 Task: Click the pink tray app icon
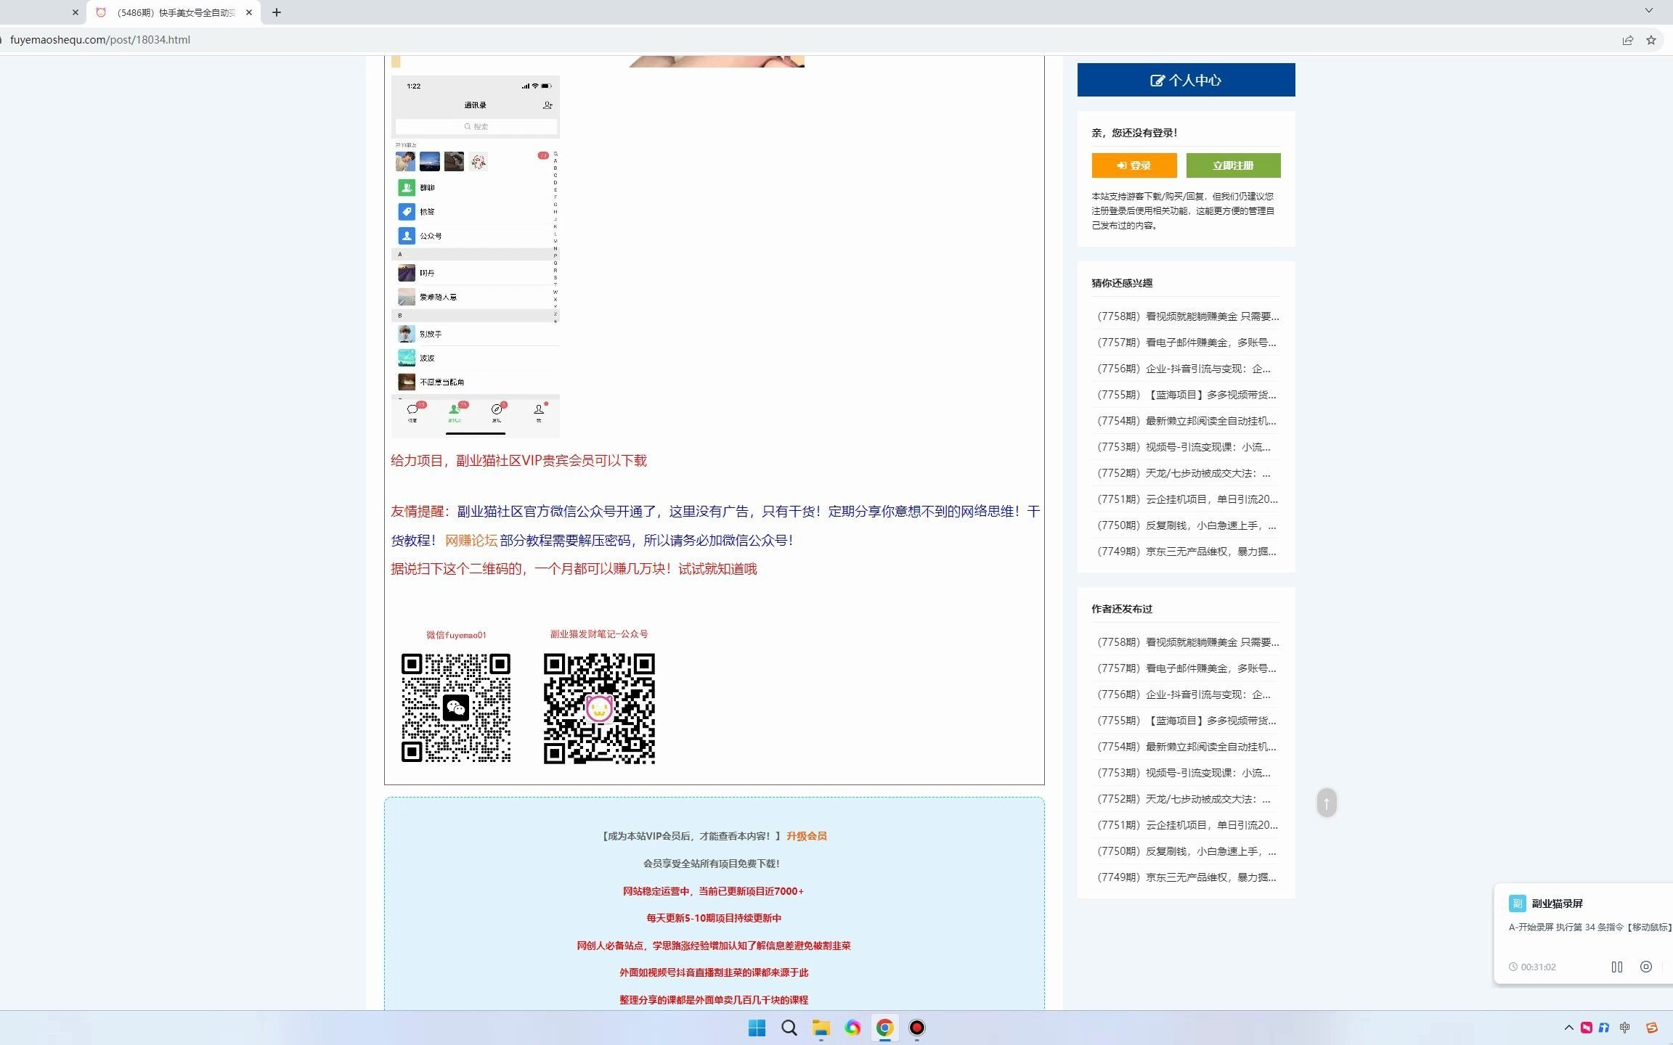point(1587,1028)
